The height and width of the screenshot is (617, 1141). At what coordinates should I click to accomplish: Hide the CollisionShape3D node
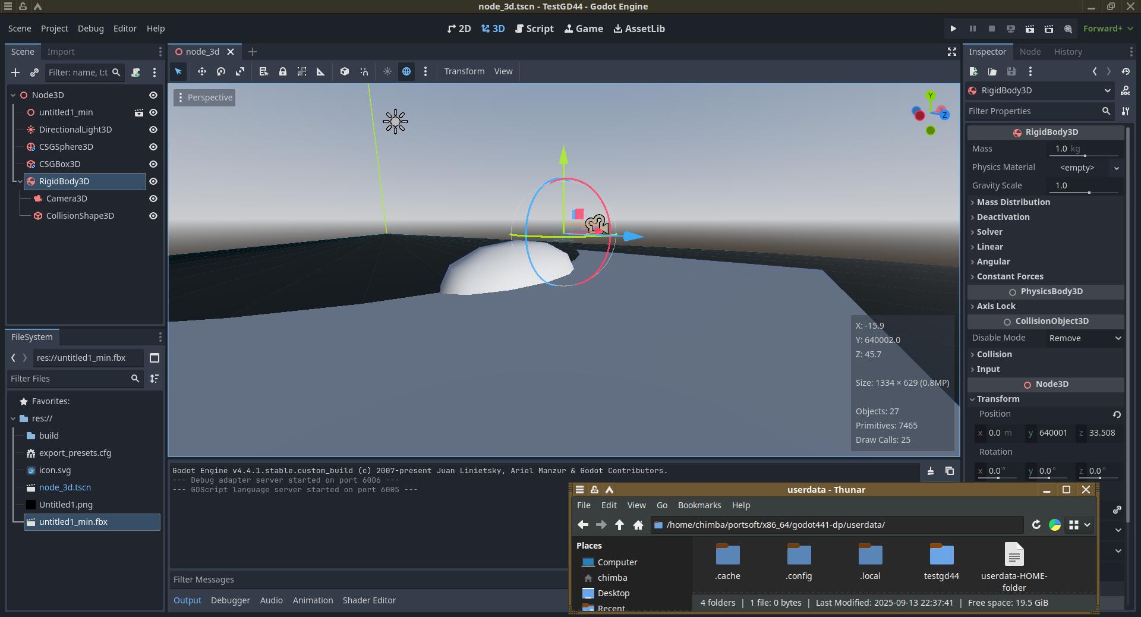[x=153, y=216]
